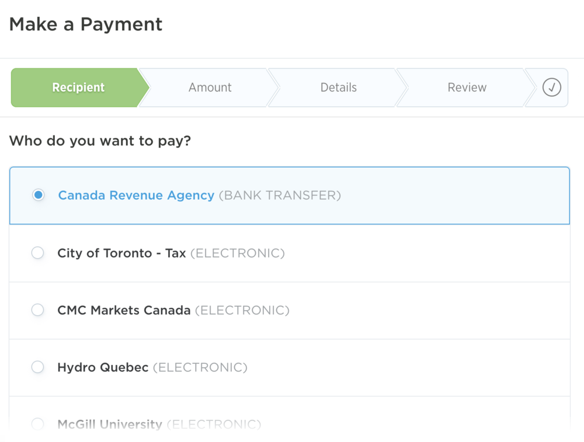This screenshot has height=442, width=584.
Task: Go to the Recipient step
Action: point(78,88)
